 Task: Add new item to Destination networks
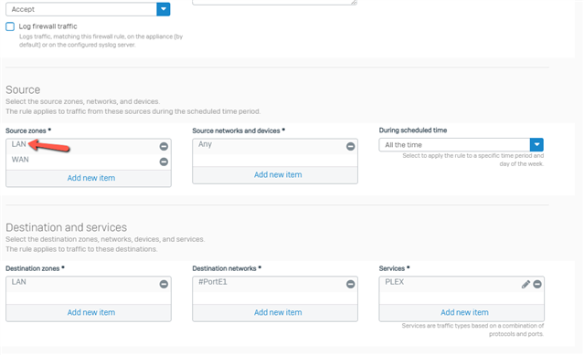[278, 312]
